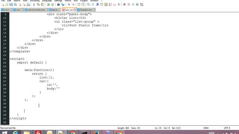Screen dimensions: 239x134
Task: Start macro recording with the red record icon
Action: tap(124, 4)
